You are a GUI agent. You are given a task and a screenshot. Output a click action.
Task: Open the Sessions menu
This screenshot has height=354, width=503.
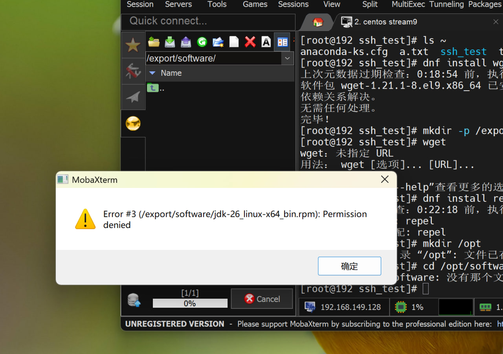(293, 4)
